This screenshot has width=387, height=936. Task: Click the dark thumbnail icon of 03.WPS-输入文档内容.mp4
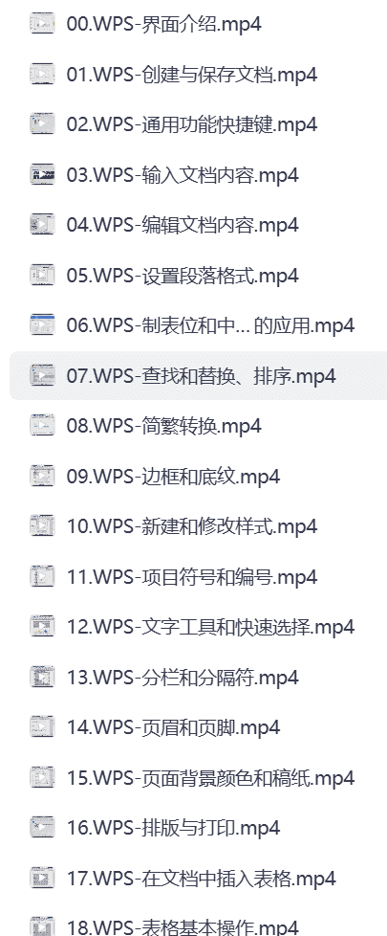click(x=42, y=174)
